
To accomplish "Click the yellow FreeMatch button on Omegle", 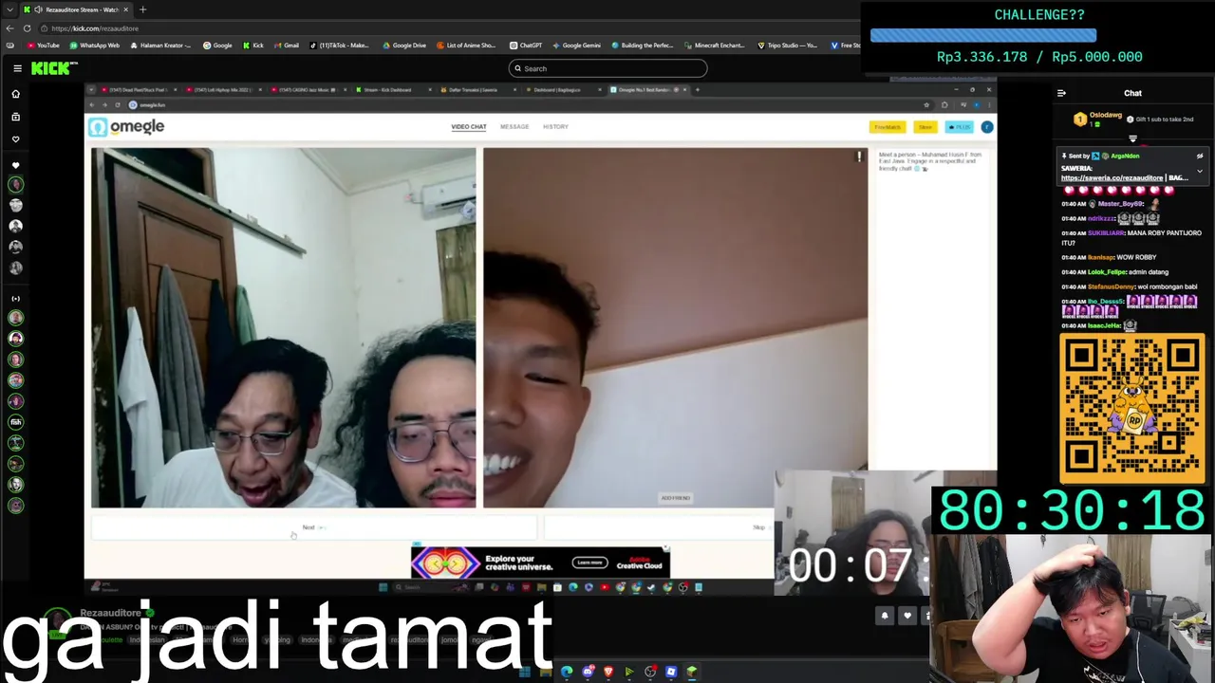I will 888,127.
